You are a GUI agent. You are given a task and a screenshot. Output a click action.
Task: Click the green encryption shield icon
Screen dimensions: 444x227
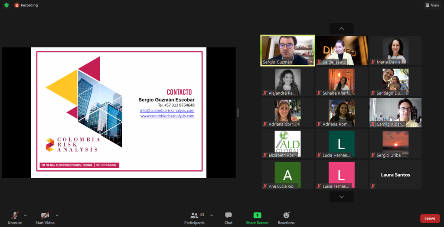tap(6, 5)
